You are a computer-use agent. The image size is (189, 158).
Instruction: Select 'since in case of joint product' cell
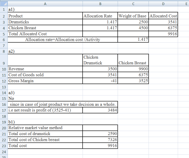click(63, 104)
